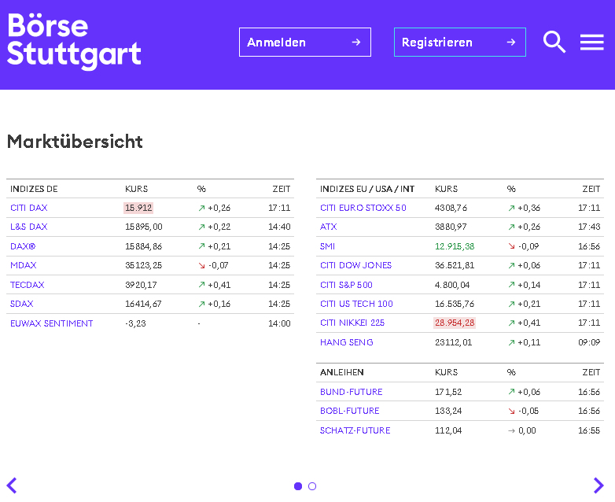The image size is (615, 502).
Task: Open the CITI DAX index link
Action: 29,208
